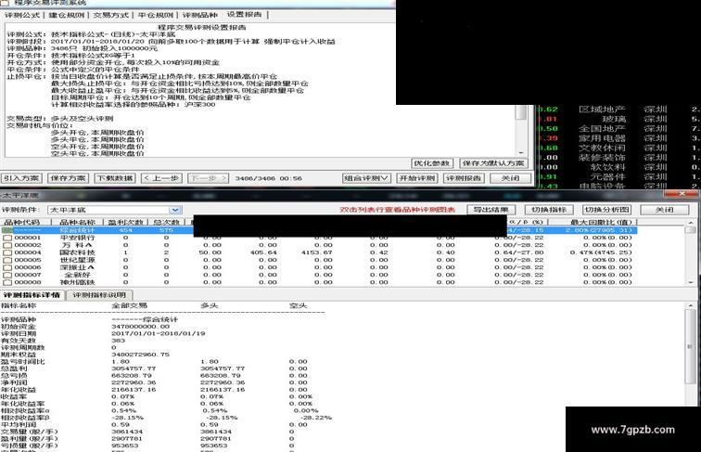701x452 pixels.
Task: Select 区域地产 in the background stock list
Action: 602,110
